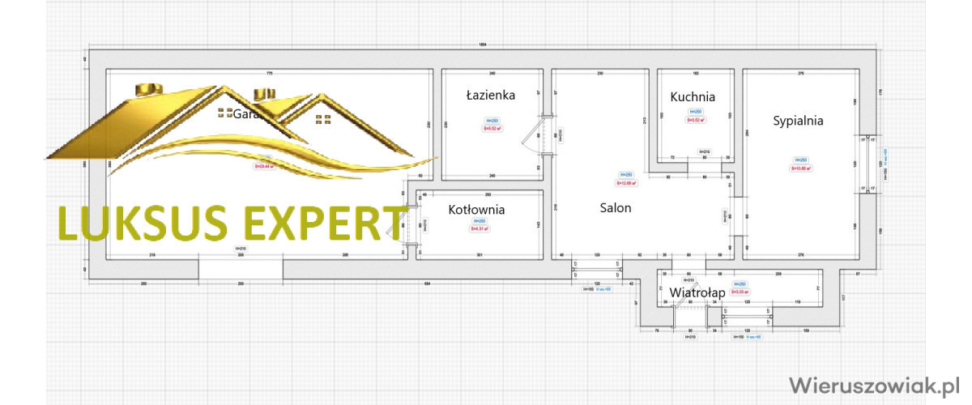Select the Salon room label

616,207
